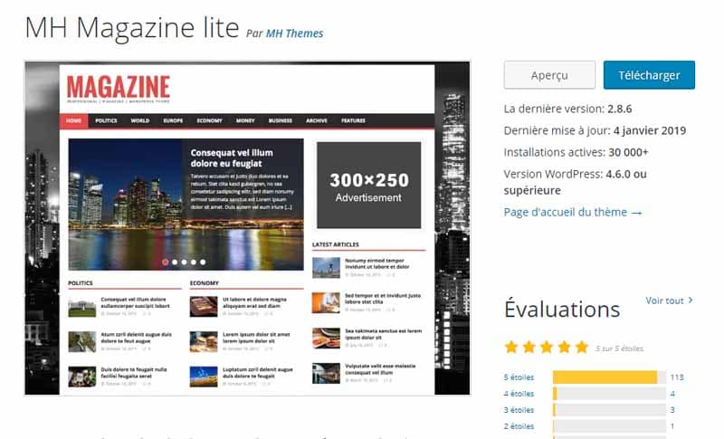Click the Consequat vel illum slider headline
This screenshot has width=724, height=439.
pyautogui.click(x=232, y=157)
